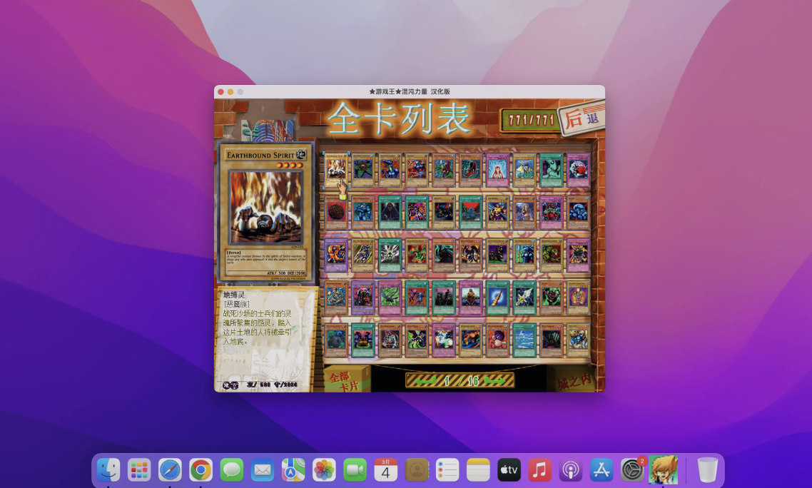
Task: Select the pink card with red-white ball in top row
Action: [578, 169]
